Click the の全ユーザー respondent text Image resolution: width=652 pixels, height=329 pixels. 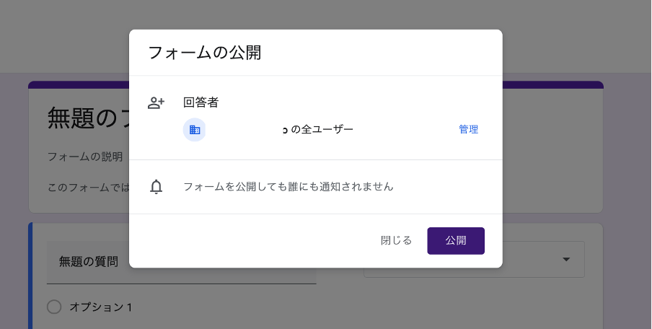(322, 130)
